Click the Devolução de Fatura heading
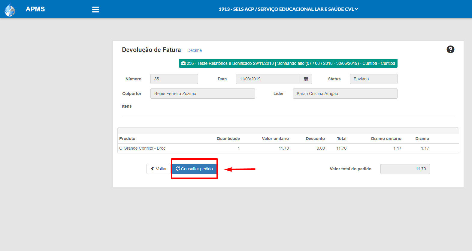The image size is (472, 251). [x=151, y=50]
